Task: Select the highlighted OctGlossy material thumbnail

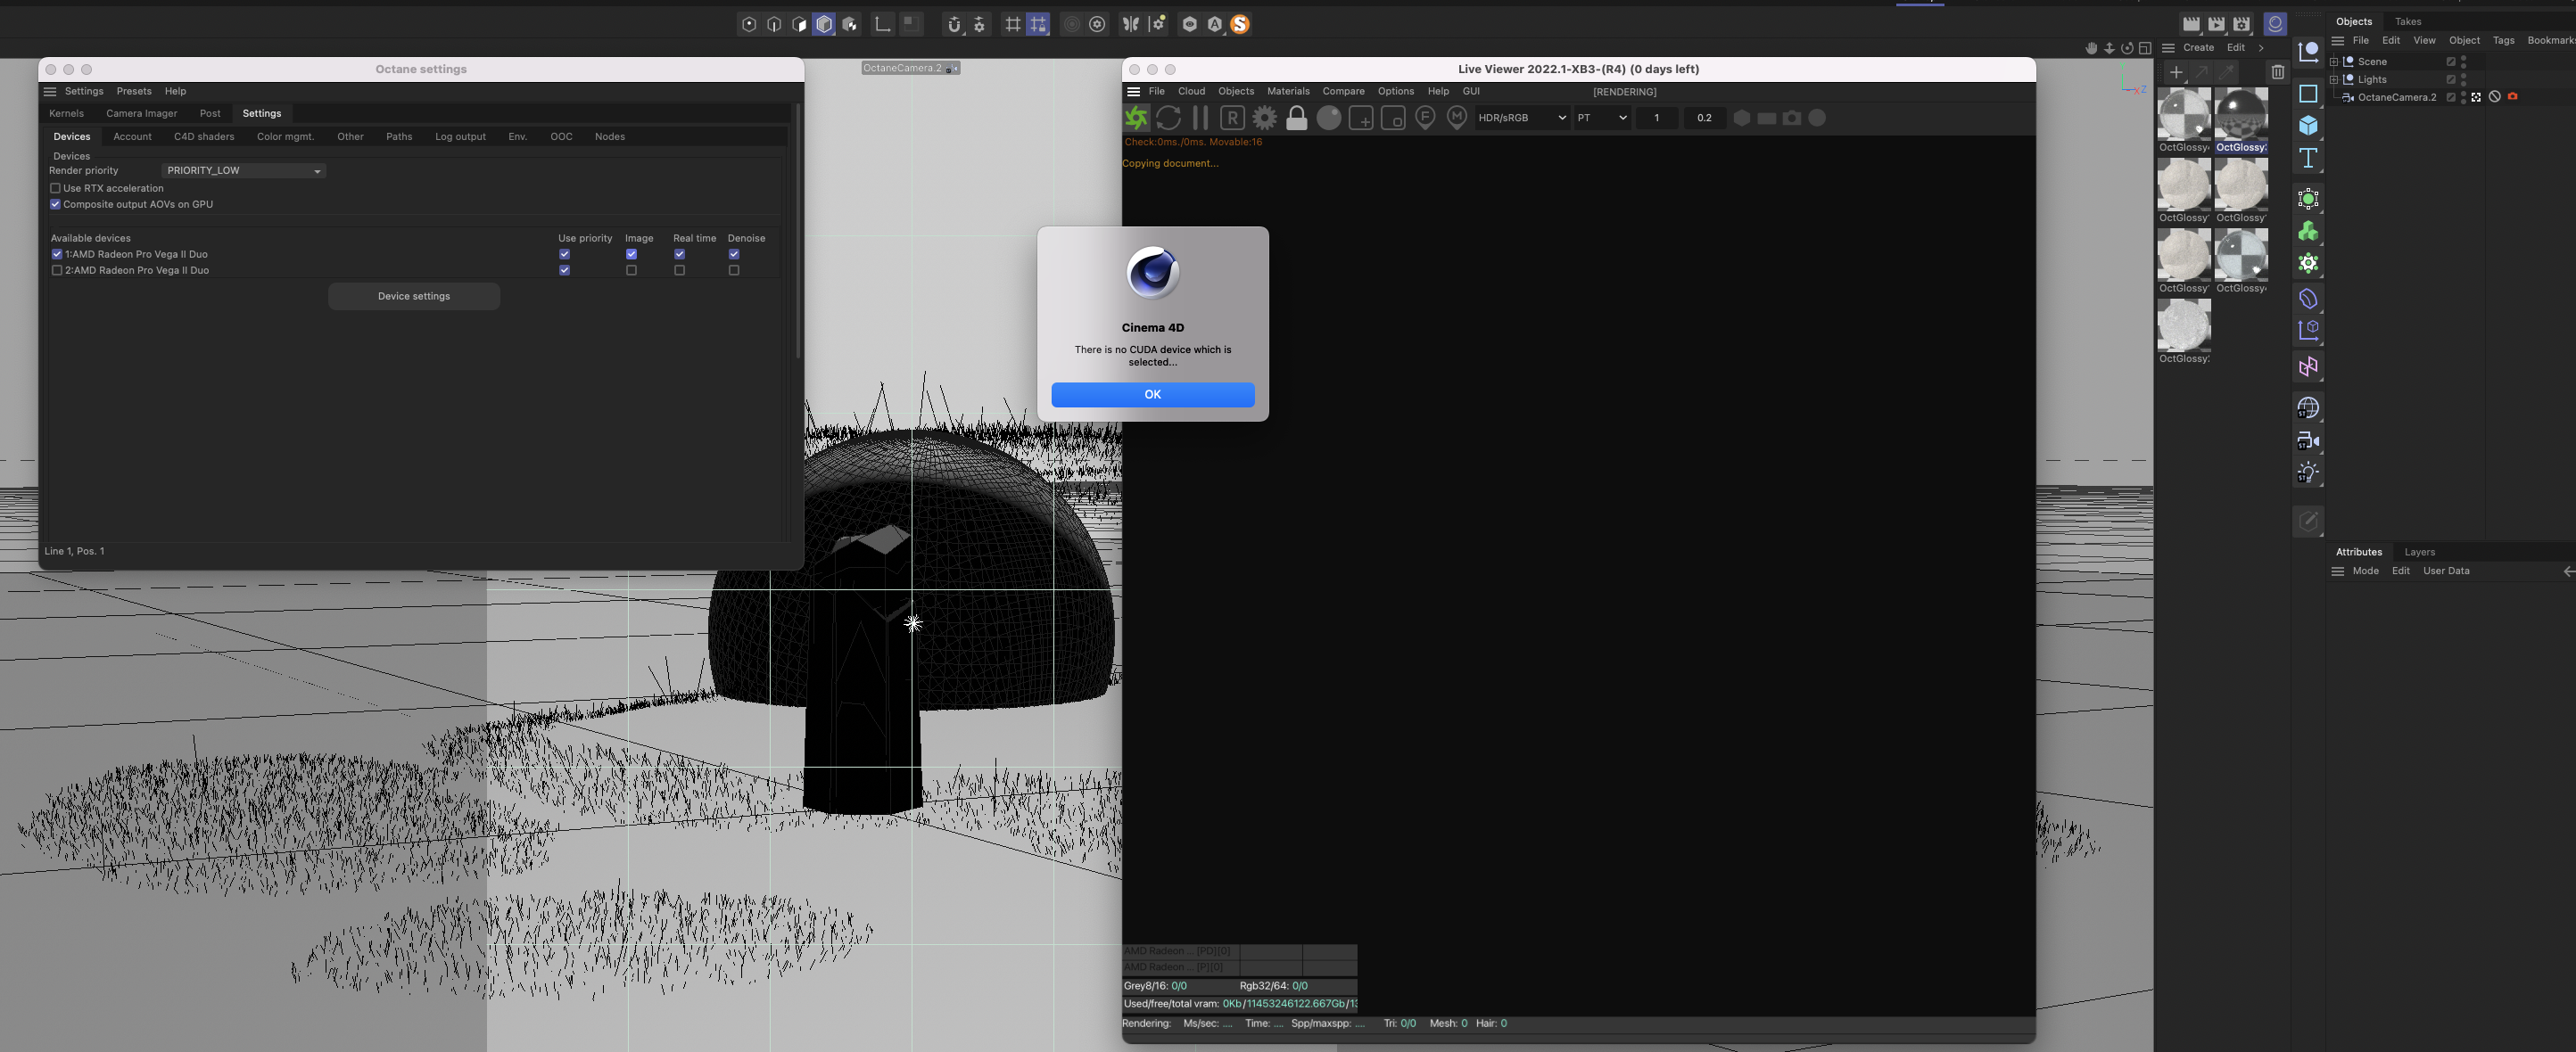Action: point(2240,115)
